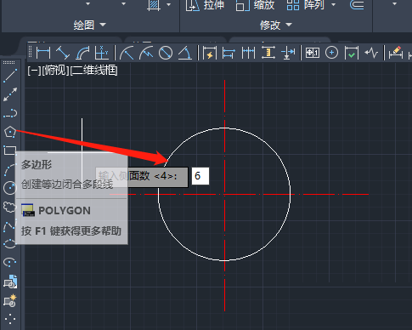Screen dimensions: 412x330
Task: Open the dropdown arrow beside Hatch icon
Action: (169, 4)
